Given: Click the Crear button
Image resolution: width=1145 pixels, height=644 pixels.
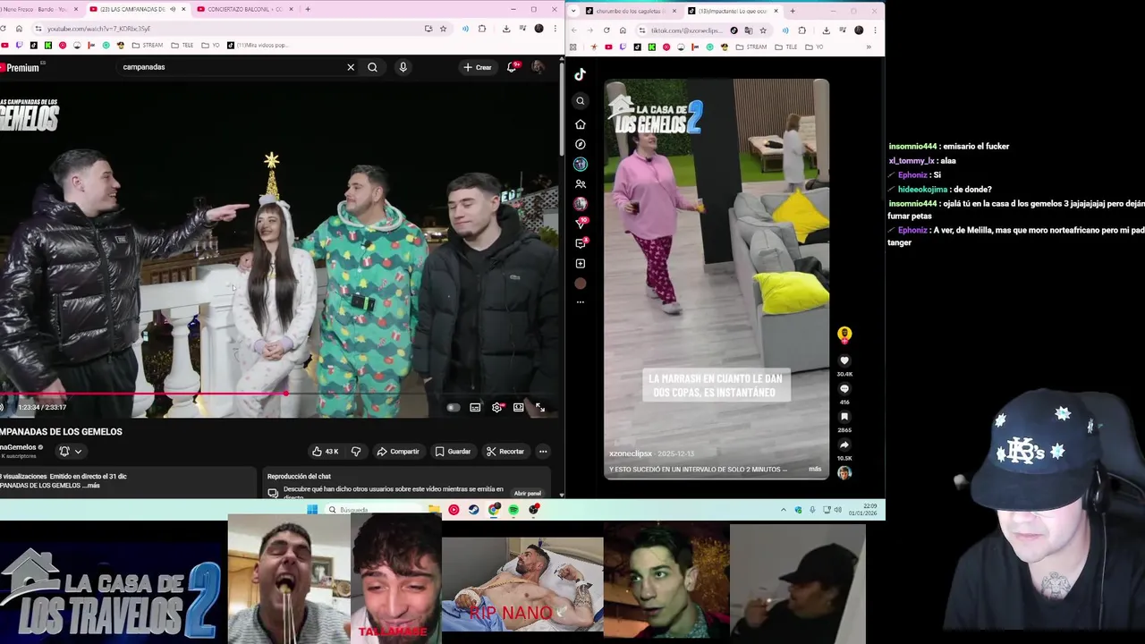Looking at the screenshot, I should coord(478,67).
